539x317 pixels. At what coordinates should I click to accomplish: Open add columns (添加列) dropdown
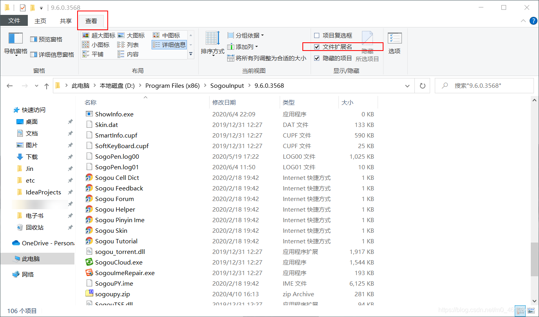pyautogui.click(x=243, y=47)
